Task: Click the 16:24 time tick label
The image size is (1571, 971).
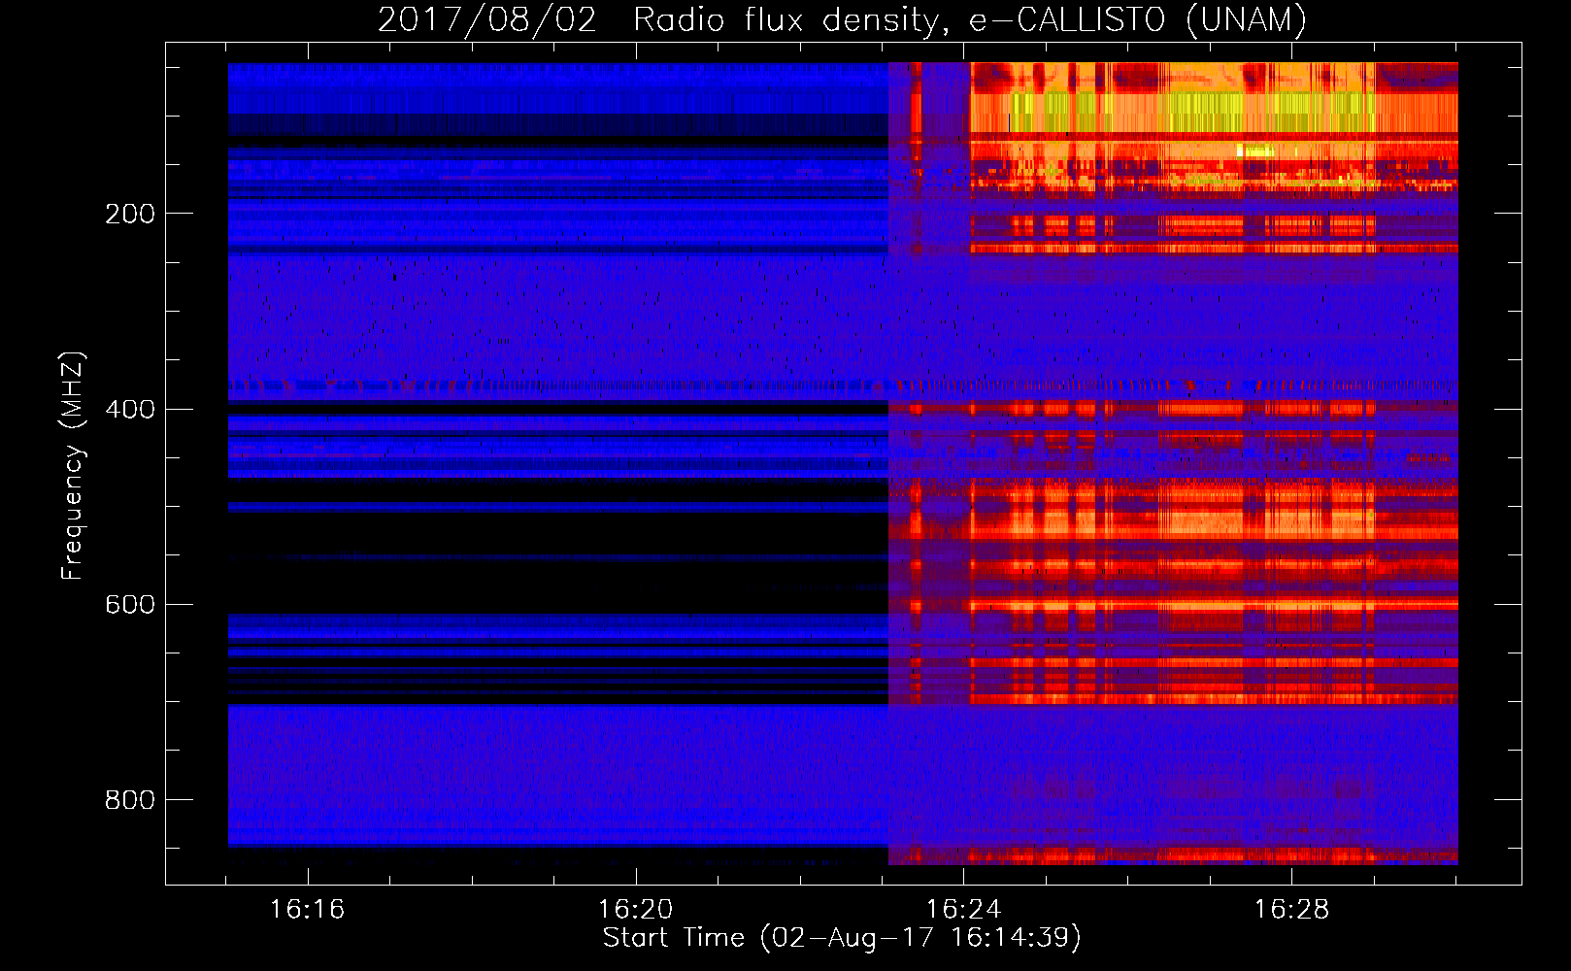Action: [x=963, y=909]
